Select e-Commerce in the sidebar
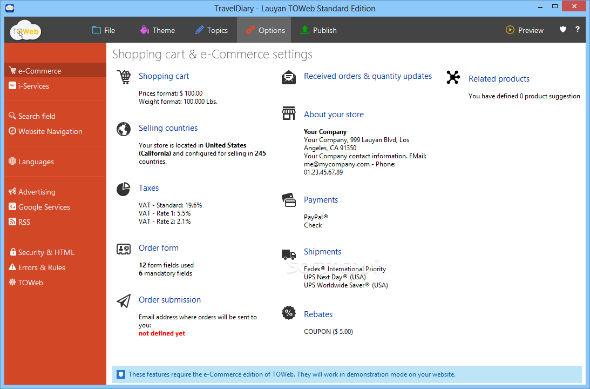 [x=55, y=70]
